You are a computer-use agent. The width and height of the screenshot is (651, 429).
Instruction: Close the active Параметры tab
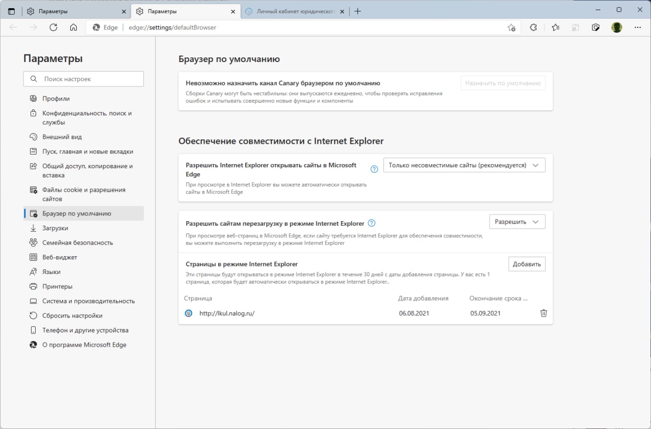coord(233,11)
